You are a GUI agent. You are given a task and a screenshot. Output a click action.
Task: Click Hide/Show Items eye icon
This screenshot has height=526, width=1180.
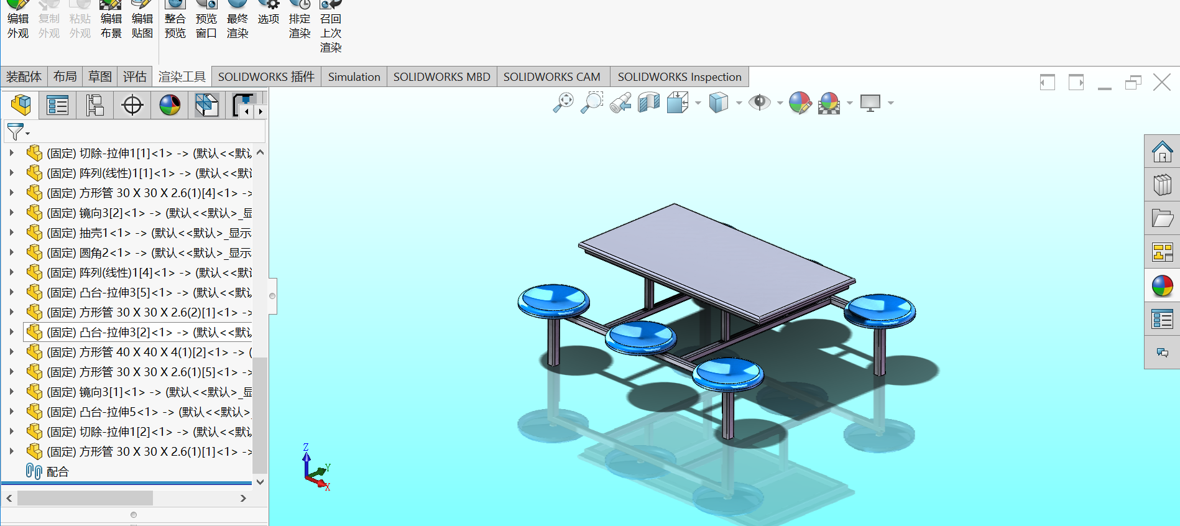pyautogui.click(x=759, y=103)
